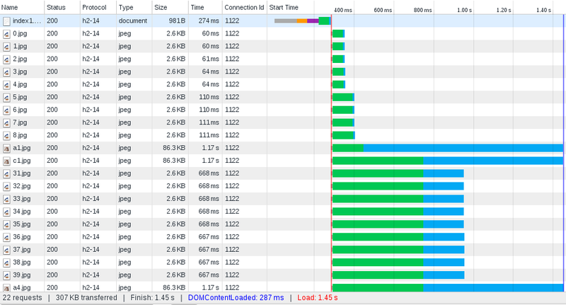
Task: Click the 0.jpg waterfall timing bar
Action: pos(338,33)
